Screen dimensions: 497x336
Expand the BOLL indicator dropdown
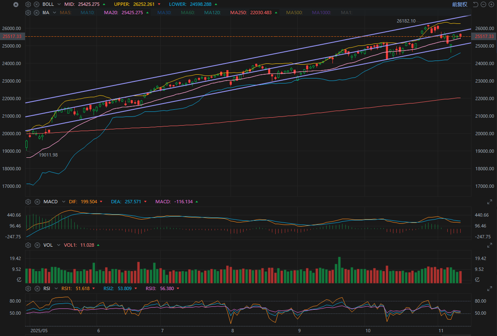[59, 5]
